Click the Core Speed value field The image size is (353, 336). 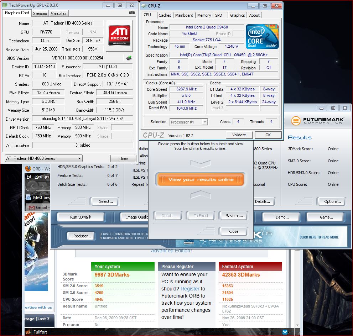pyautogui.click(x=186, y=89)
